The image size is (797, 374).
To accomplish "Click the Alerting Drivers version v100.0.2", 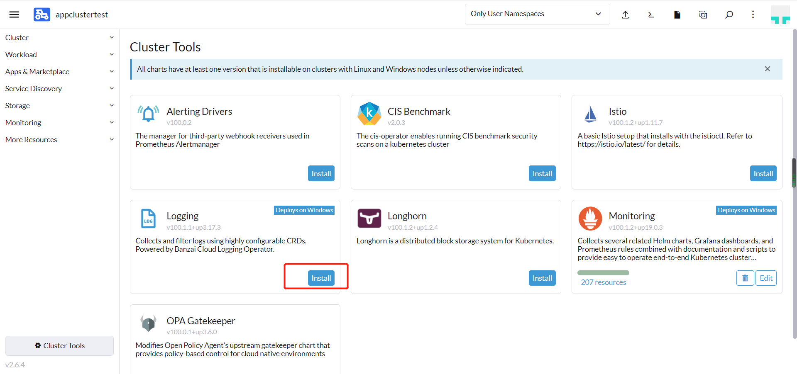I will coord(179,122).
